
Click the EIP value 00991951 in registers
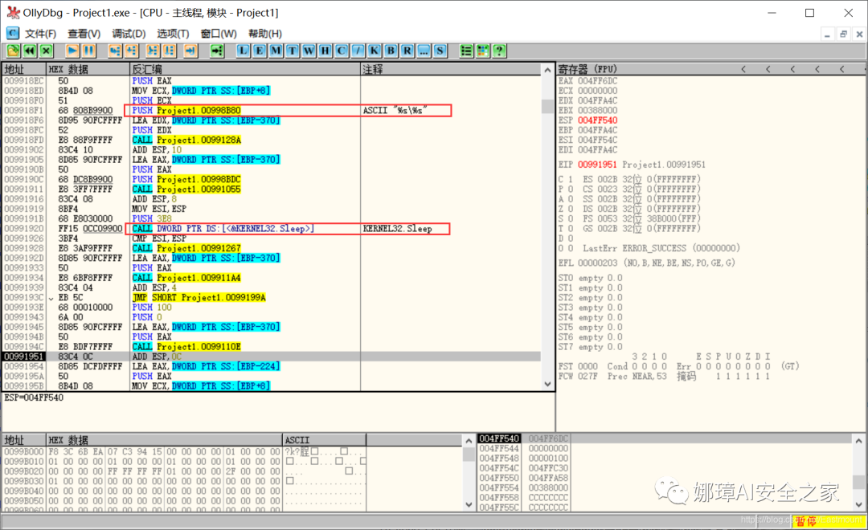click(596, 165)
